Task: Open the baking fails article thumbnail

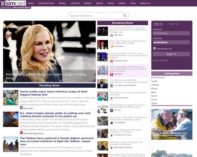Action: click(11, 98)
